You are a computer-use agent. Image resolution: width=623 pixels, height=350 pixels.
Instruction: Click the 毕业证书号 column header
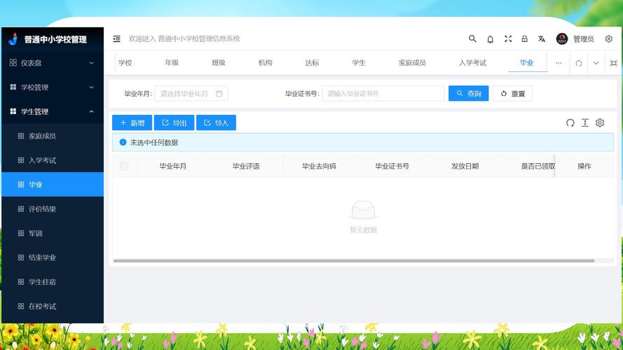[x=392, y=167]
